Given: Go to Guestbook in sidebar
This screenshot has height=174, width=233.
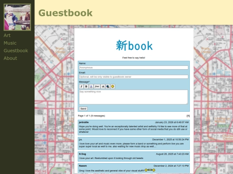Looking at the screenshot, I should click(x=16, y=51).
